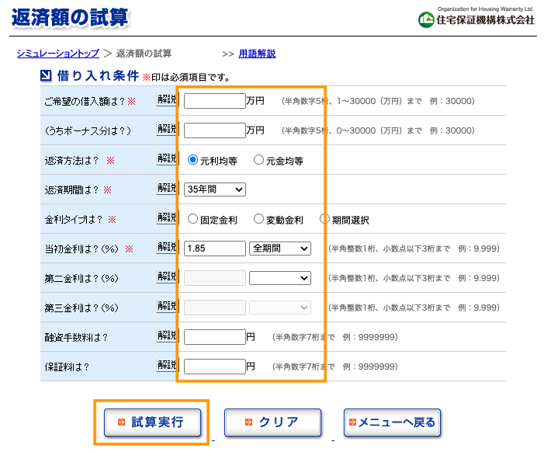Click the 返済額の試算 breadcrumb text

(144, 54)
